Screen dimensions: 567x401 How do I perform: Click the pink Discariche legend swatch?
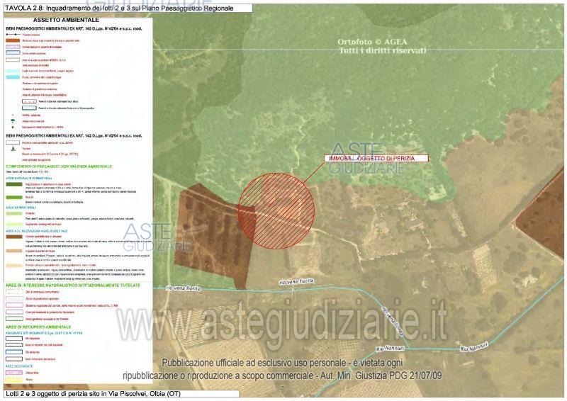[x=14, y=373]
